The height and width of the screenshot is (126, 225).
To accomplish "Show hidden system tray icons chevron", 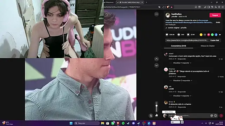I will pos(202,123).
